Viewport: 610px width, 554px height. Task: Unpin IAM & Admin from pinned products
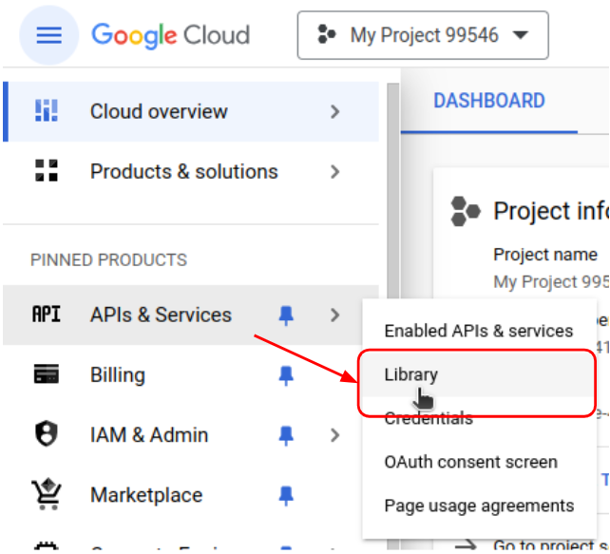point(286,435)
